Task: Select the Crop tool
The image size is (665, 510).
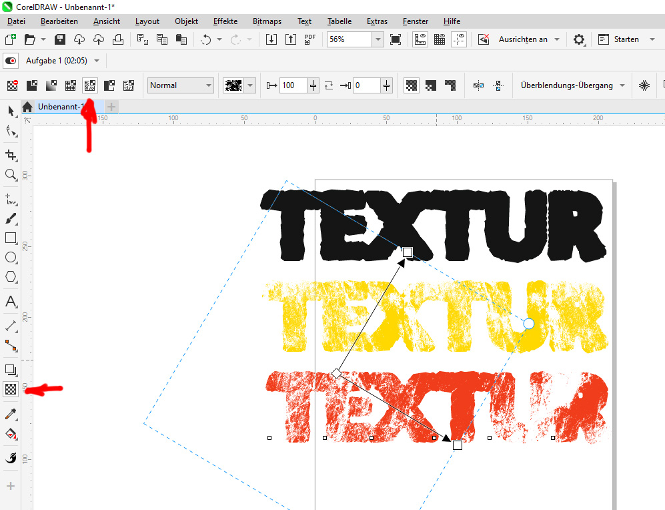Action: (11, 155)
